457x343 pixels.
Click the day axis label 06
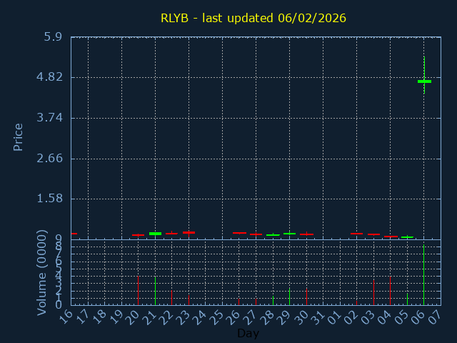click(421, 317)
